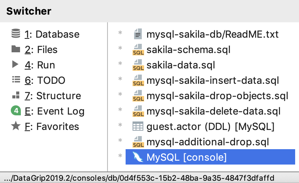Select the mysql-additional-drop.sql entry
Screen dimensions: 299x183
pos(207,142)
